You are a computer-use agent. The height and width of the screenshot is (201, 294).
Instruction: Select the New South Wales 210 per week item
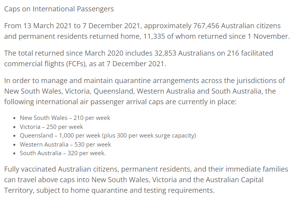tap(65, 118)
